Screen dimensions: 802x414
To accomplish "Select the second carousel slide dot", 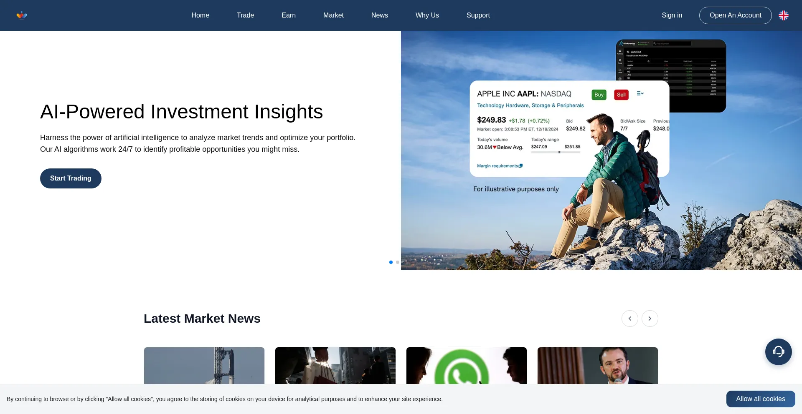I will tap(398, 262).
